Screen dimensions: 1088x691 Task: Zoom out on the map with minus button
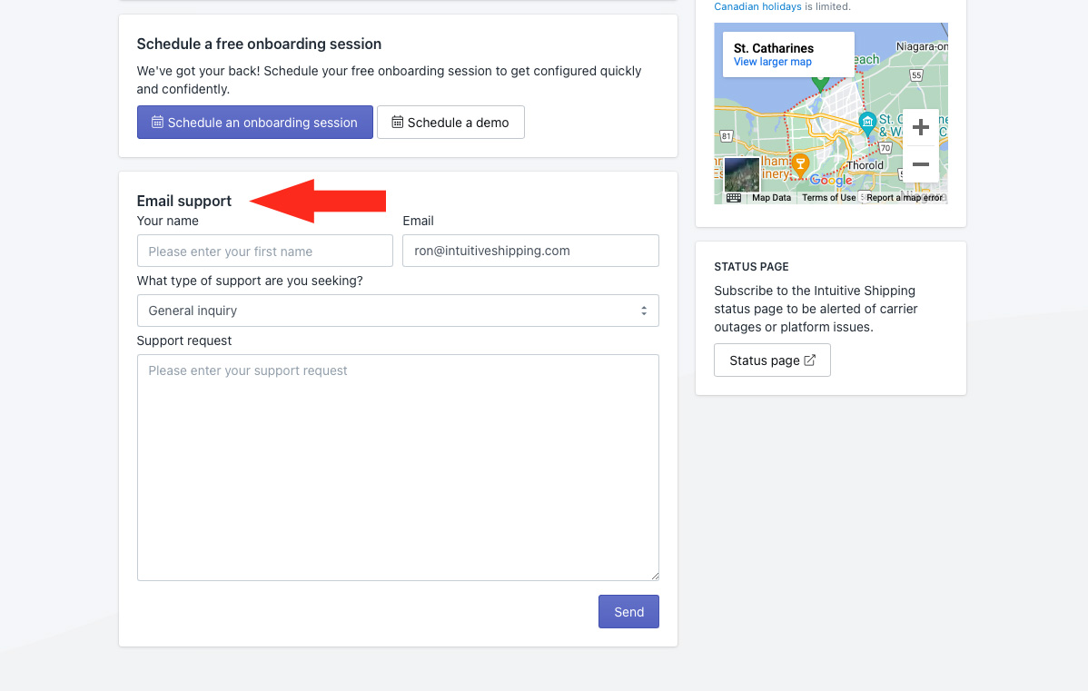click(920, 164)
